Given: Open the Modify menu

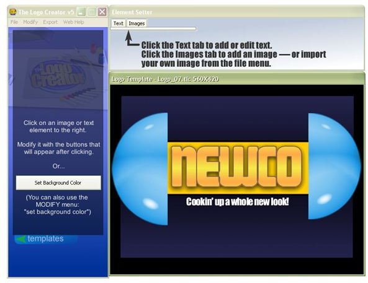Looking at the screenshot, I should 30,22.
